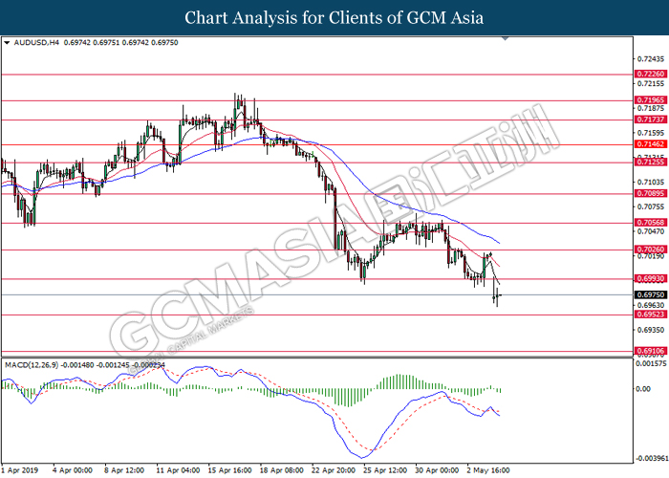Click the 22 Apr 20:00 time label
The height and width of the screenshot is (478, 669).
point(334,470)
